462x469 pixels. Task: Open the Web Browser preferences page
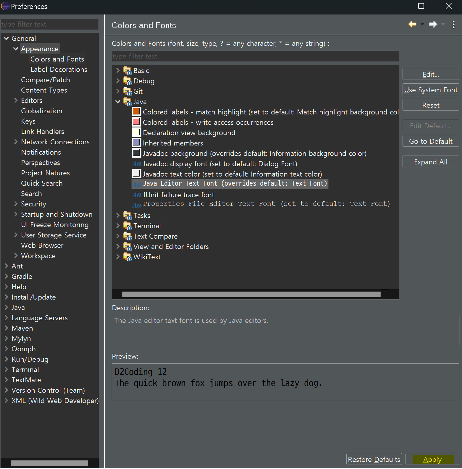click(42, 245)
